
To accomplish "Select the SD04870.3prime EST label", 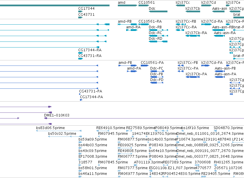I will (228, 128).
